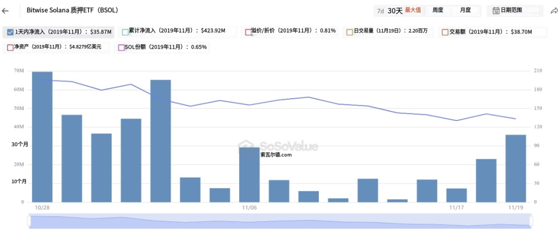Click the back arrow icon
This screenshot has width=558, height=229.
tap(6, 10)
